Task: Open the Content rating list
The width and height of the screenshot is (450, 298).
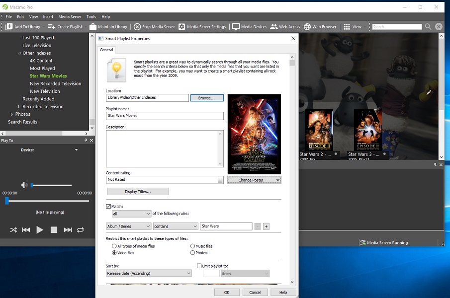Action: pos(220,180)
